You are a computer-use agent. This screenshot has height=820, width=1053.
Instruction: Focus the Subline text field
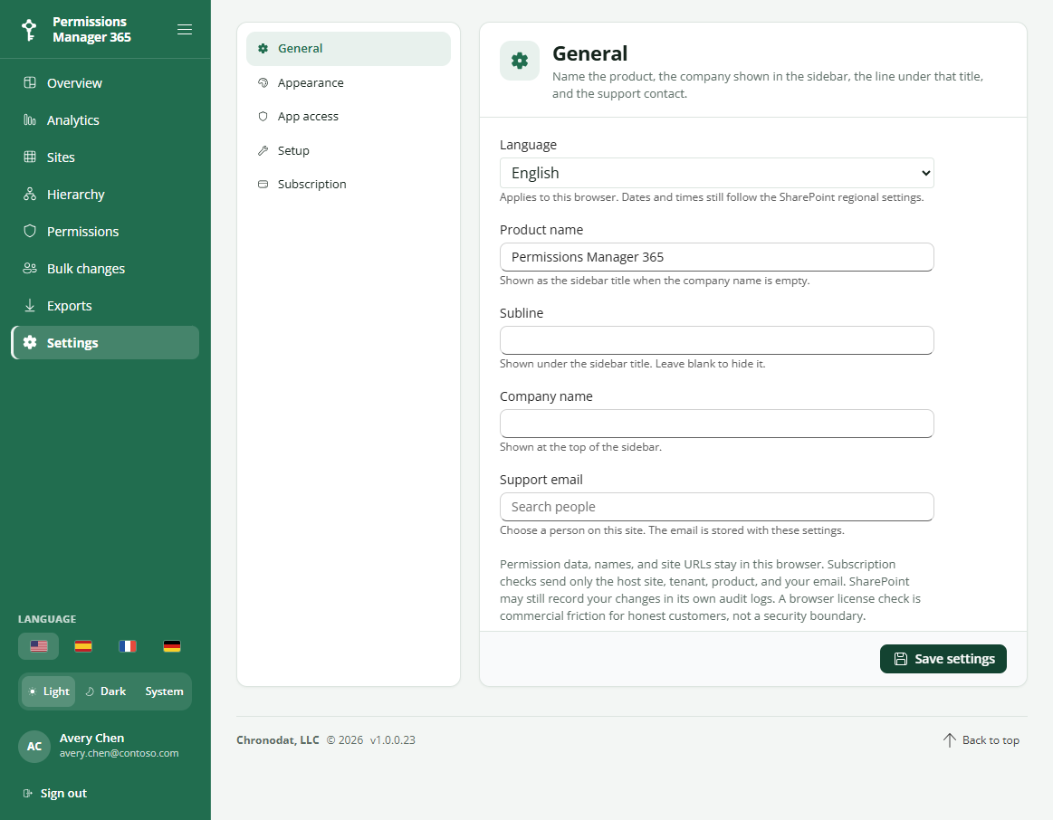pyautogui.click(x=716, y=340)
